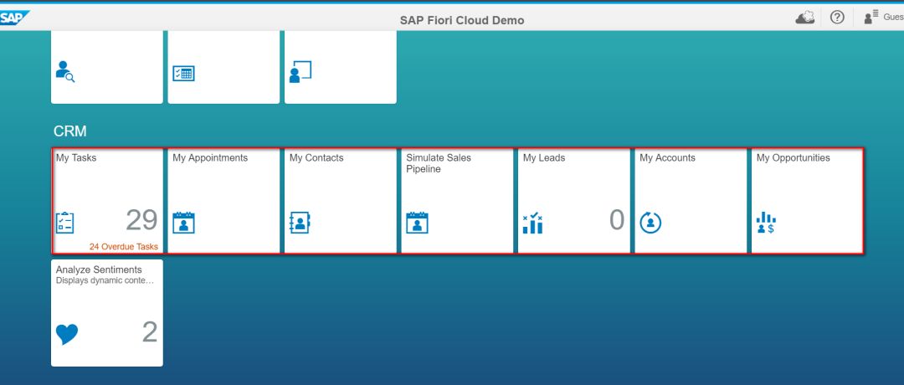
Task: Open the My Accounts tile title
Action: tap(668, 158)
